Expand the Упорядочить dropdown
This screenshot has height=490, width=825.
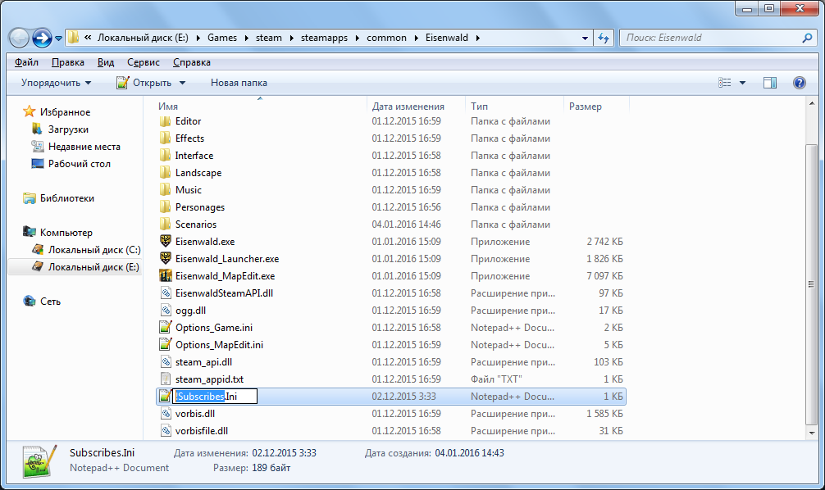(x=56, y=83)
